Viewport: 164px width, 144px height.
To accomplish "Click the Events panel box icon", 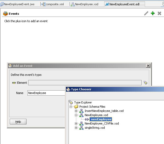I will tap(5, 14).
